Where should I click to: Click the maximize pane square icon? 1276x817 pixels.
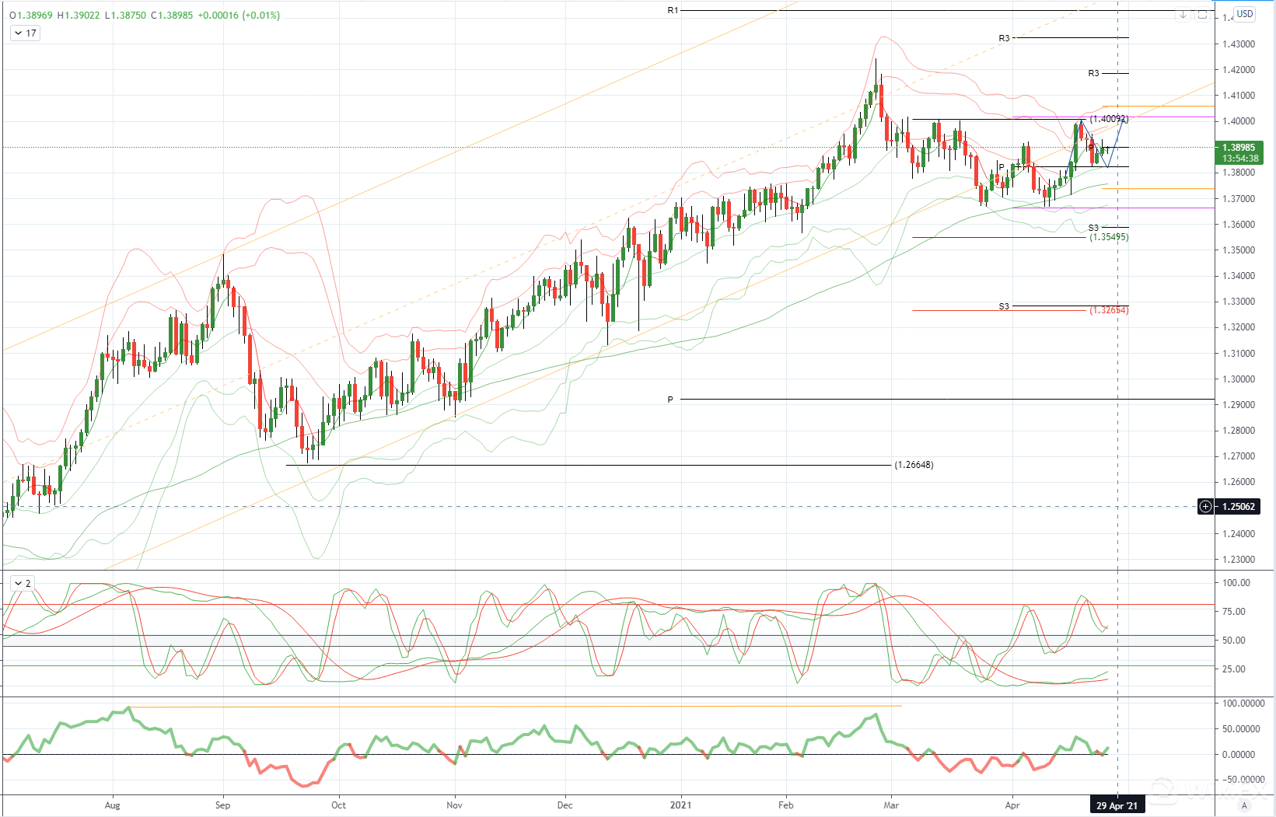click(x=1202, y=15)
